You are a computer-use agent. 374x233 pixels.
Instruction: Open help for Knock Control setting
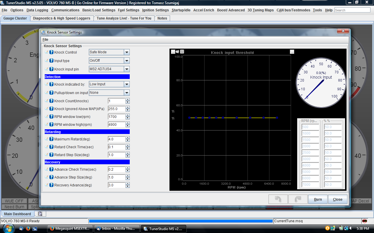[51, 52]
